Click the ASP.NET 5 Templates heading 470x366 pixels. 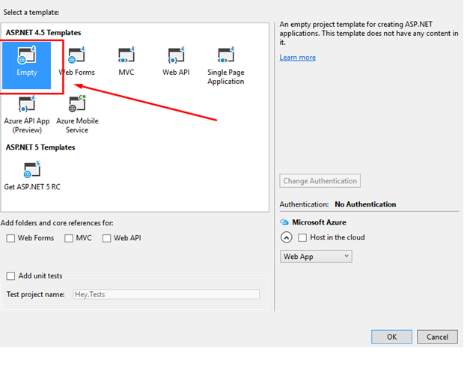(40, 147)
